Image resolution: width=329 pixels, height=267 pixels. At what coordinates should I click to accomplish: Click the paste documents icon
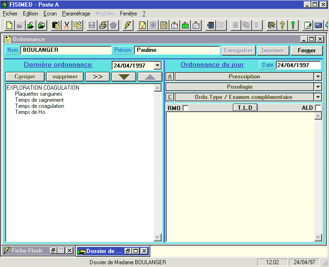[77, 25]
